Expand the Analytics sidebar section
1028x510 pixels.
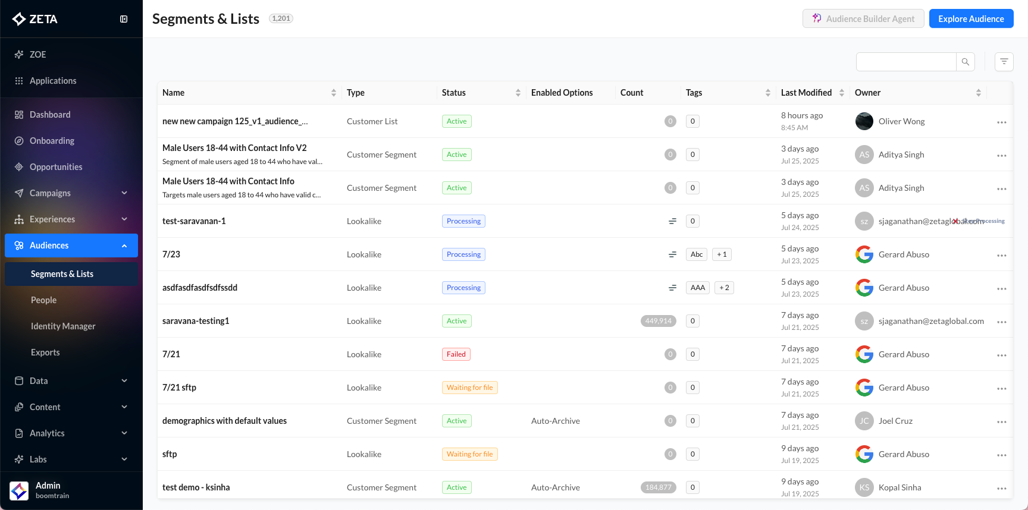(x=124, y=433)
